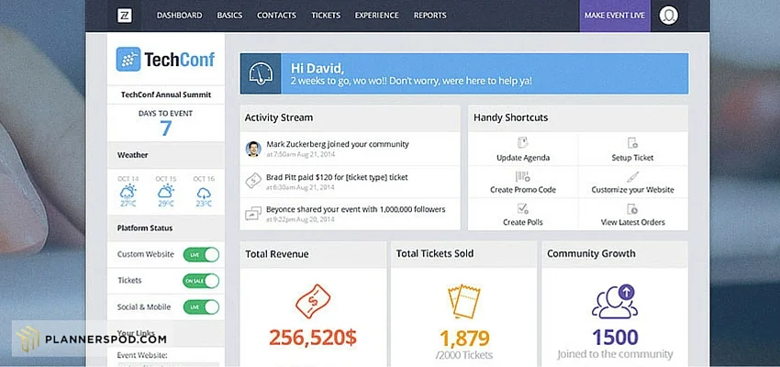Open the Create Promo Code shortcut
Viewport: 780px width, 367px height.
523,190
